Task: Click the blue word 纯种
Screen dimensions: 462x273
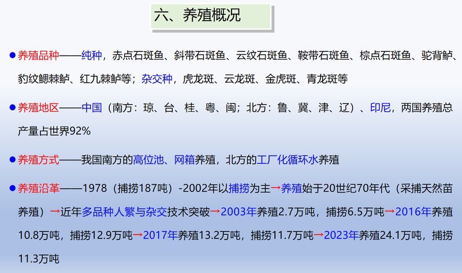Action: click(92, 56)
